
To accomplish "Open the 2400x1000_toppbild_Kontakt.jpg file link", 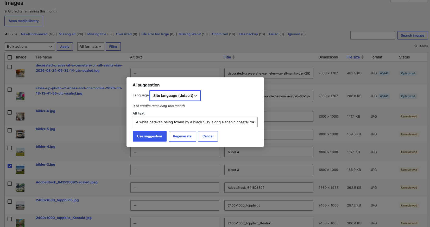I will pyautogui.click(x=64, y=218).
